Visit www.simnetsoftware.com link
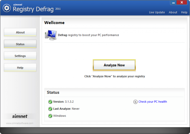This screenshot has height=134, width=190. click(20, 123)
